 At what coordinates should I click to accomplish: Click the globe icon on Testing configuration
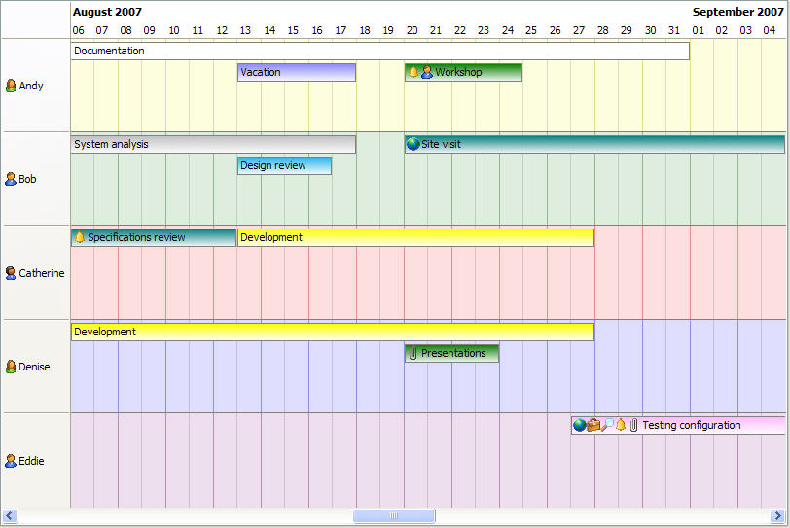(x=580, y=425)
